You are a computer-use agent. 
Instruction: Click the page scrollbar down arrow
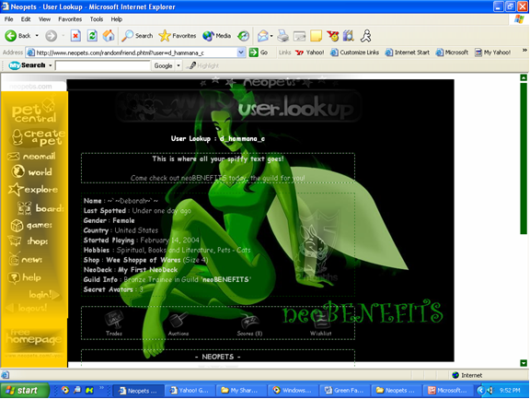pos(524,363)
